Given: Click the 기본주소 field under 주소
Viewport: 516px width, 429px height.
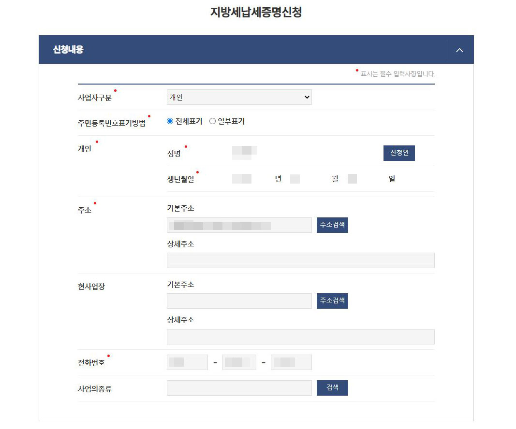Looking at the screenshot, I should [x=238, y=225].
